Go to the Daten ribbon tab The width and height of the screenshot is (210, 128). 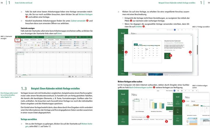45,40
